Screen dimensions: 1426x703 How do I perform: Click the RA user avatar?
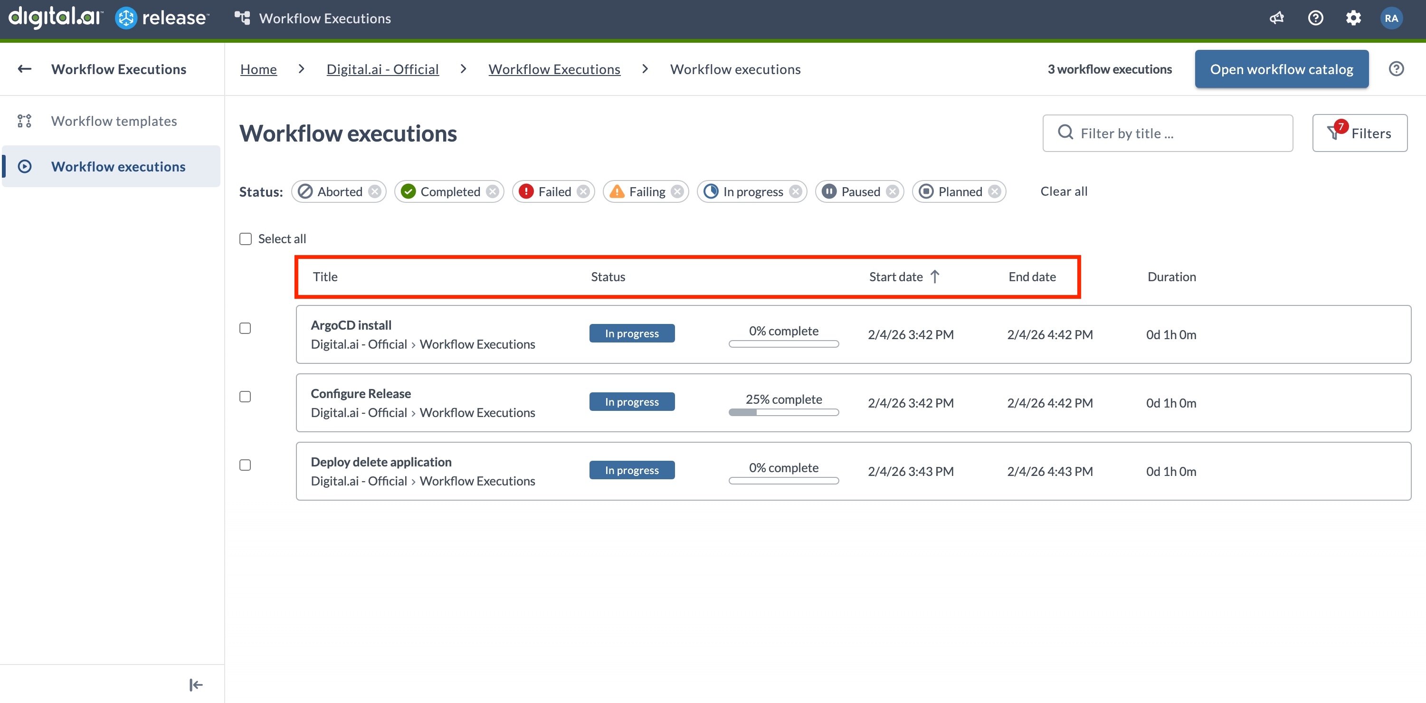pos(1391,17)
